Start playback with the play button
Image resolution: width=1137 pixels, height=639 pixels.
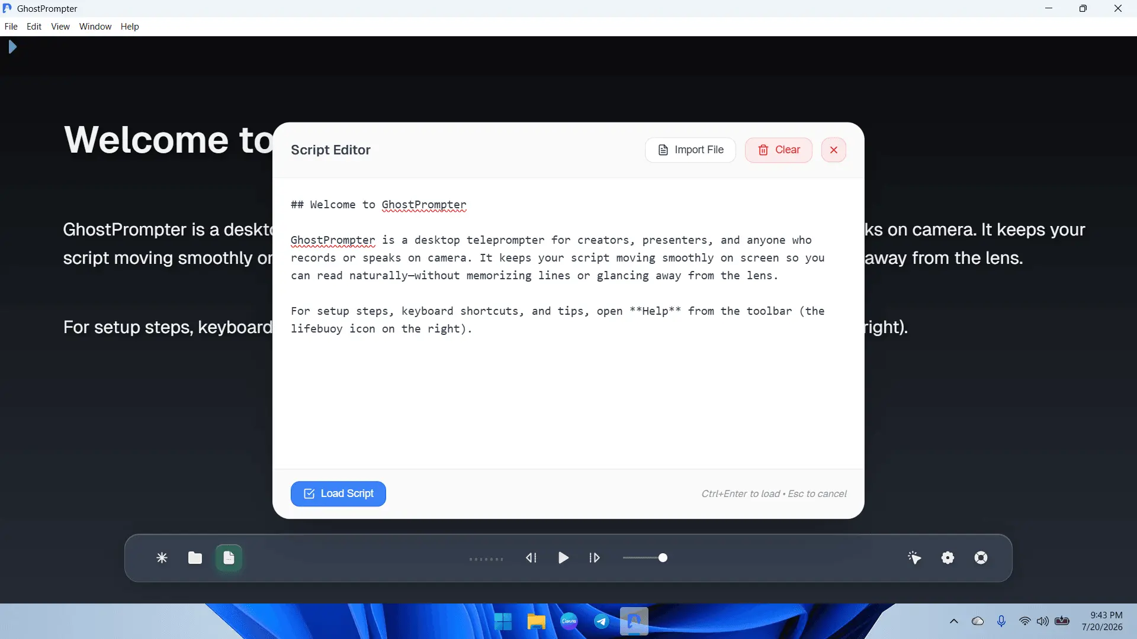point(563,558)
